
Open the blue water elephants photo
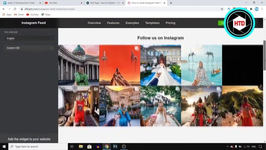[202, 65]
